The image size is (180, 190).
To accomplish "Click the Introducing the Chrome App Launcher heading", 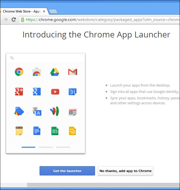I will [x=96, y=35].
